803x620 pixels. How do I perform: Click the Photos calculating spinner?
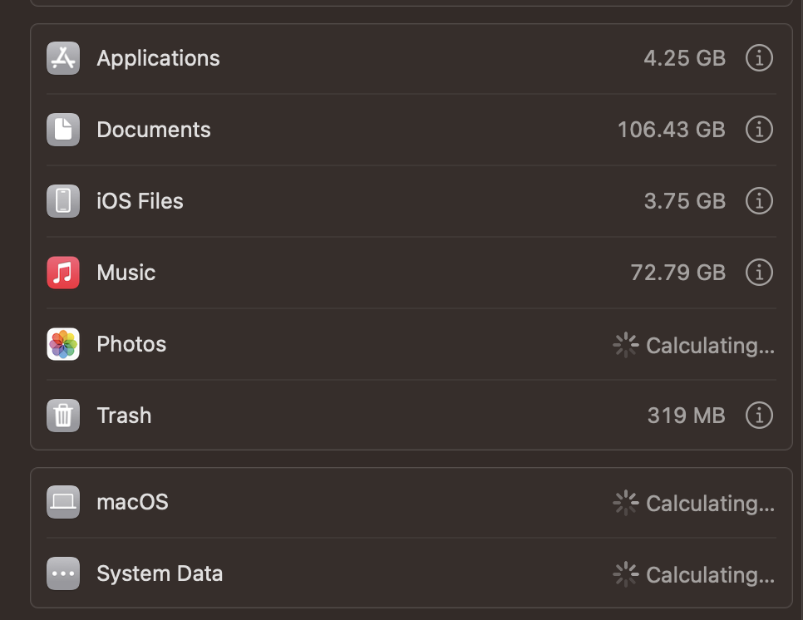coord(625,345)
